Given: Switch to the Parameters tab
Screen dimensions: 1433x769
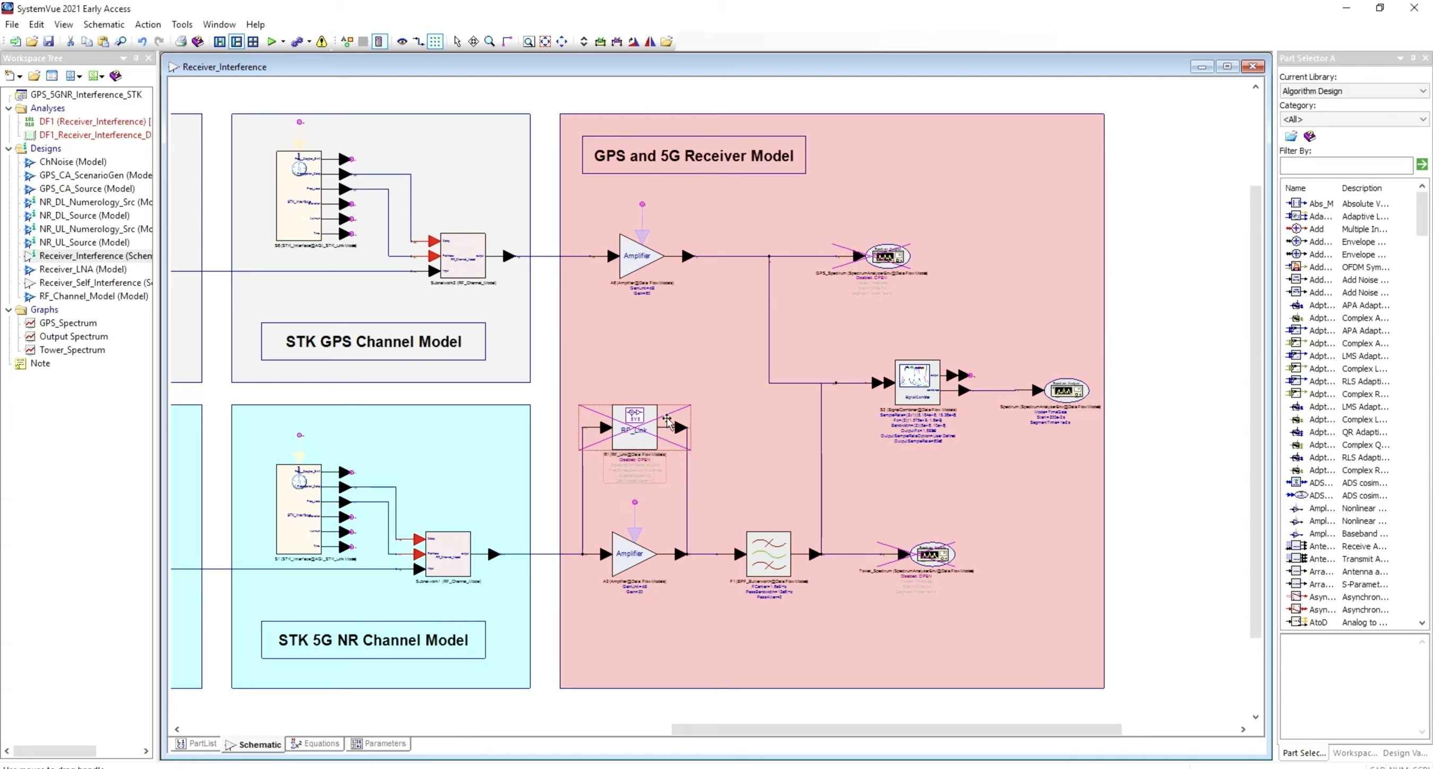Looking at the screenshot, I should 378,744.
